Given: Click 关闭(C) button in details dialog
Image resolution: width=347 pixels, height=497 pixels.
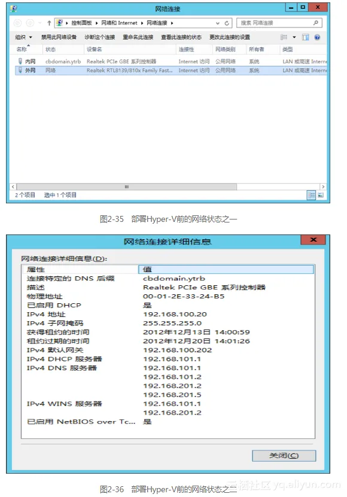Looking at the screenshot, I should (x=284, y=456).
